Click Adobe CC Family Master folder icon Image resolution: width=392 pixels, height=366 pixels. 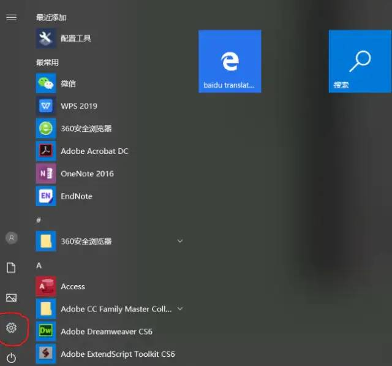click(x=46, y=309)
